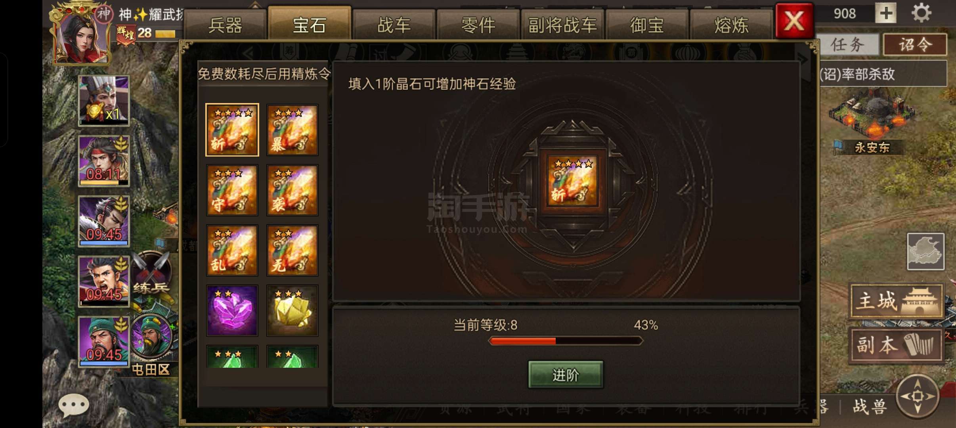Image resolution: width=956 pixels, height=428 pixels.
Task: Select the four-star 斩 gem icon in list
Action: pos(232,130)
